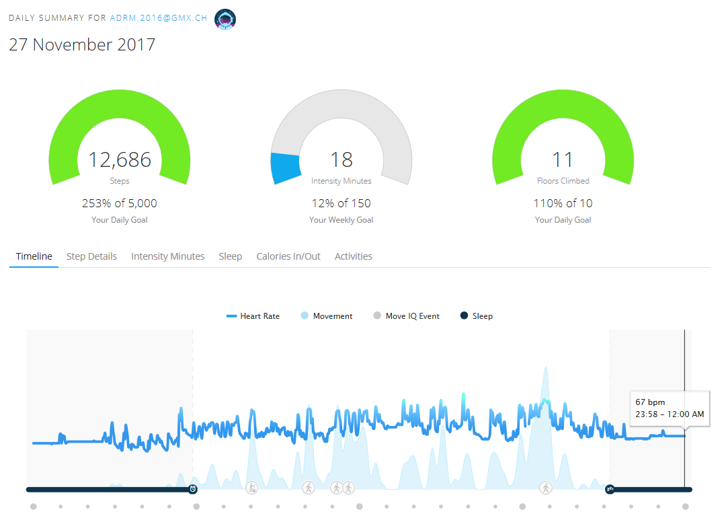Toggle Sleep series in the chart legend
This screenshot has width=724, height=514.
click(476, 316)
